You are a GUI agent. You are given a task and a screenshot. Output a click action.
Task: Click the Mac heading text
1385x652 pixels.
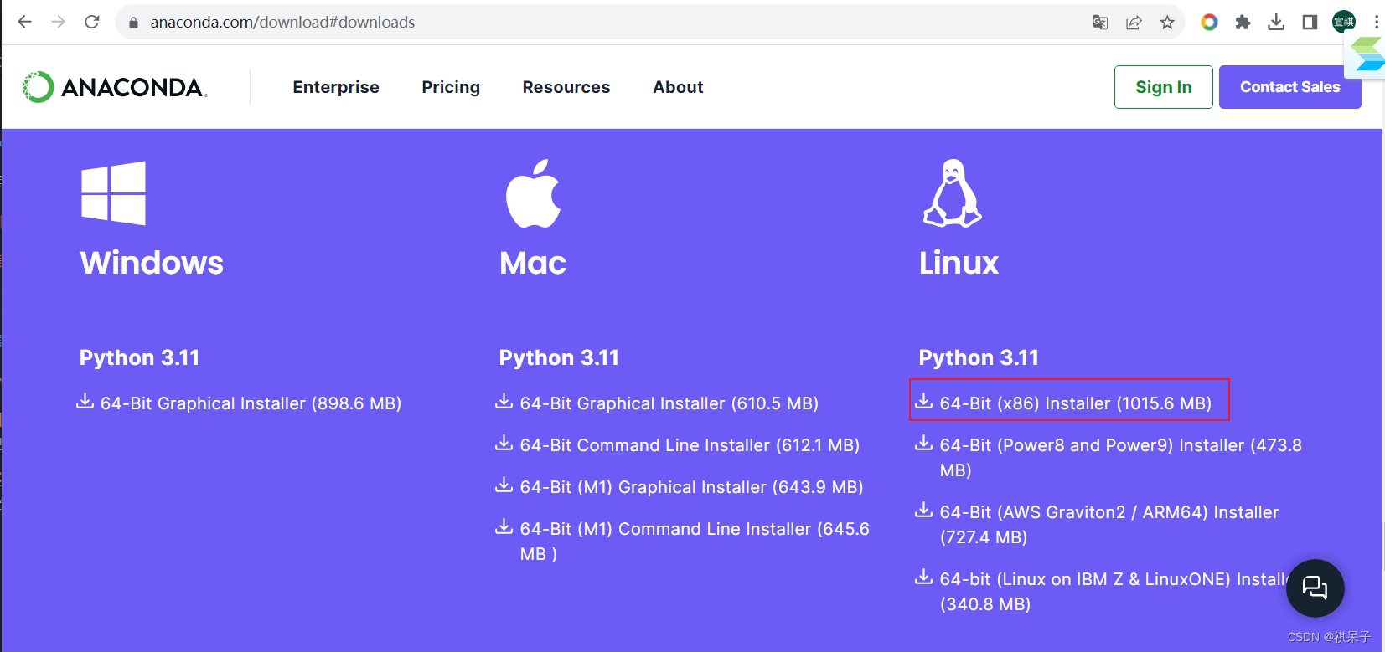[533, 263]
